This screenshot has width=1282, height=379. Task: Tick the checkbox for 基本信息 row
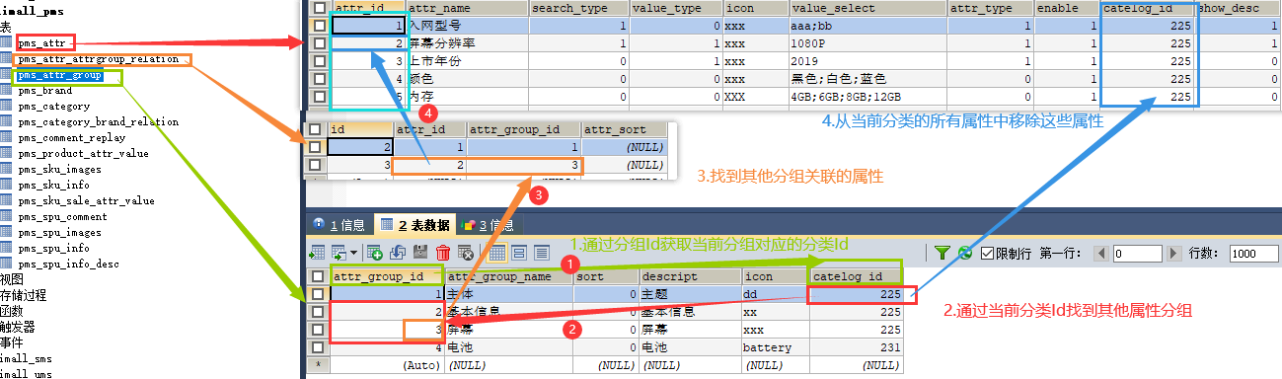pyautogui.click(x=317, y=312)
